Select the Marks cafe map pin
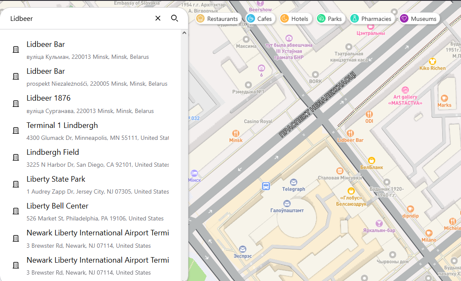Screen dimensions: 461x281 [x=444, y=98]
